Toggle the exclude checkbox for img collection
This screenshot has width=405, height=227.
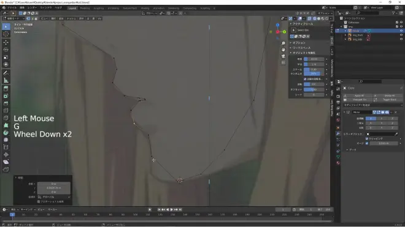point(397,26)
